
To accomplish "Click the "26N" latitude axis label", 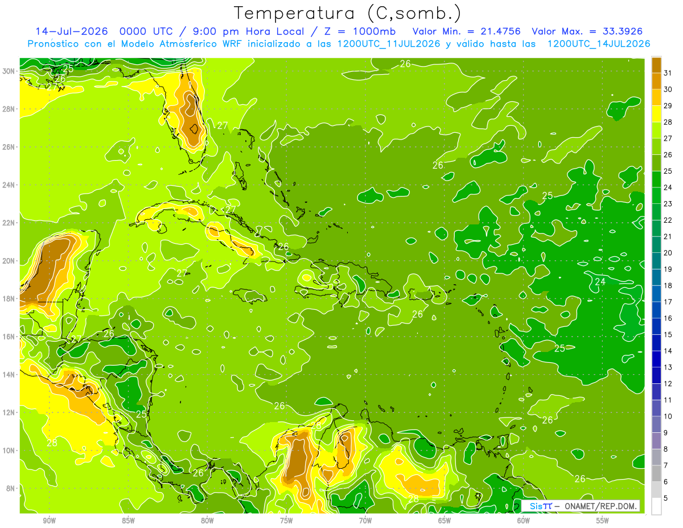I will click(9, 147).
